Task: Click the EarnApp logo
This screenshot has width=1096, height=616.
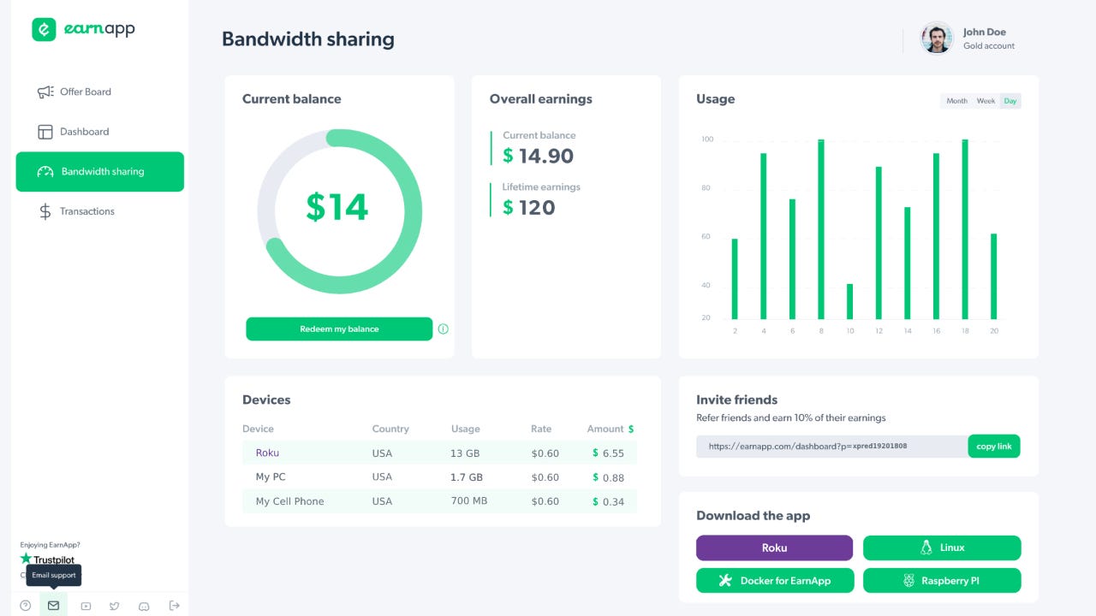Action: [83, 28]
